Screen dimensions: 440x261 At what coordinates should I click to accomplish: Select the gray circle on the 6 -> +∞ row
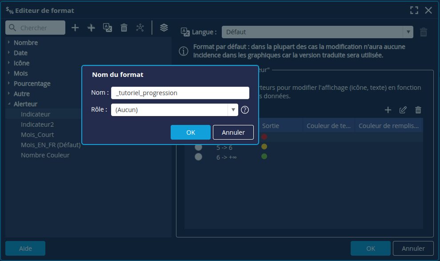[198, 157]
